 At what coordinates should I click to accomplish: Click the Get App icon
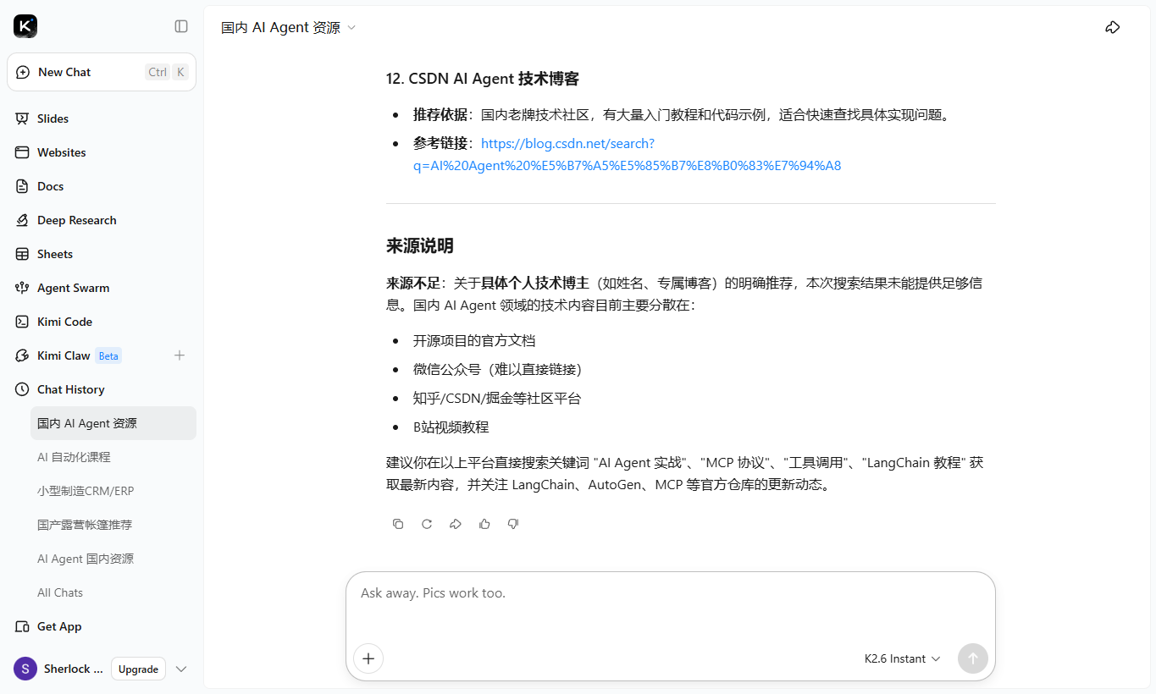coord(22,626)
